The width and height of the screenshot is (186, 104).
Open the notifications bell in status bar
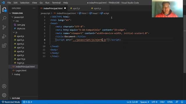[x=182, y=102]
